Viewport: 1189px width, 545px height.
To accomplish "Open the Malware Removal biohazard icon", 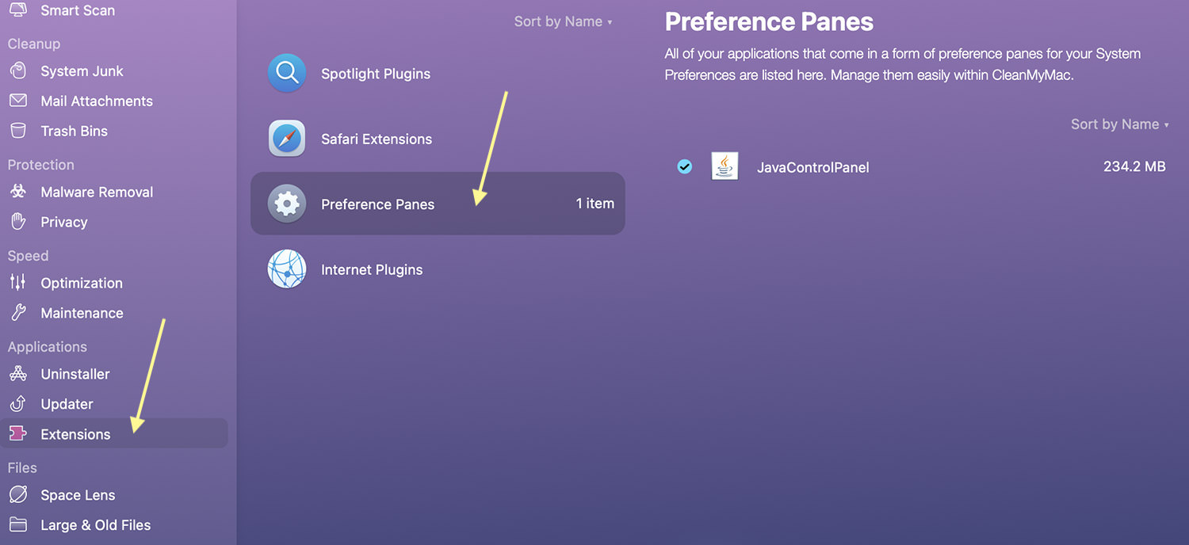I will coord(17,192).
